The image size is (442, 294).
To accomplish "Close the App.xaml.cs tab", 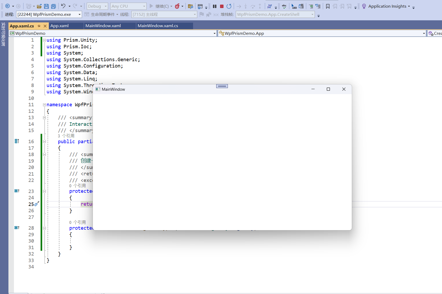I will pos(45,26).
